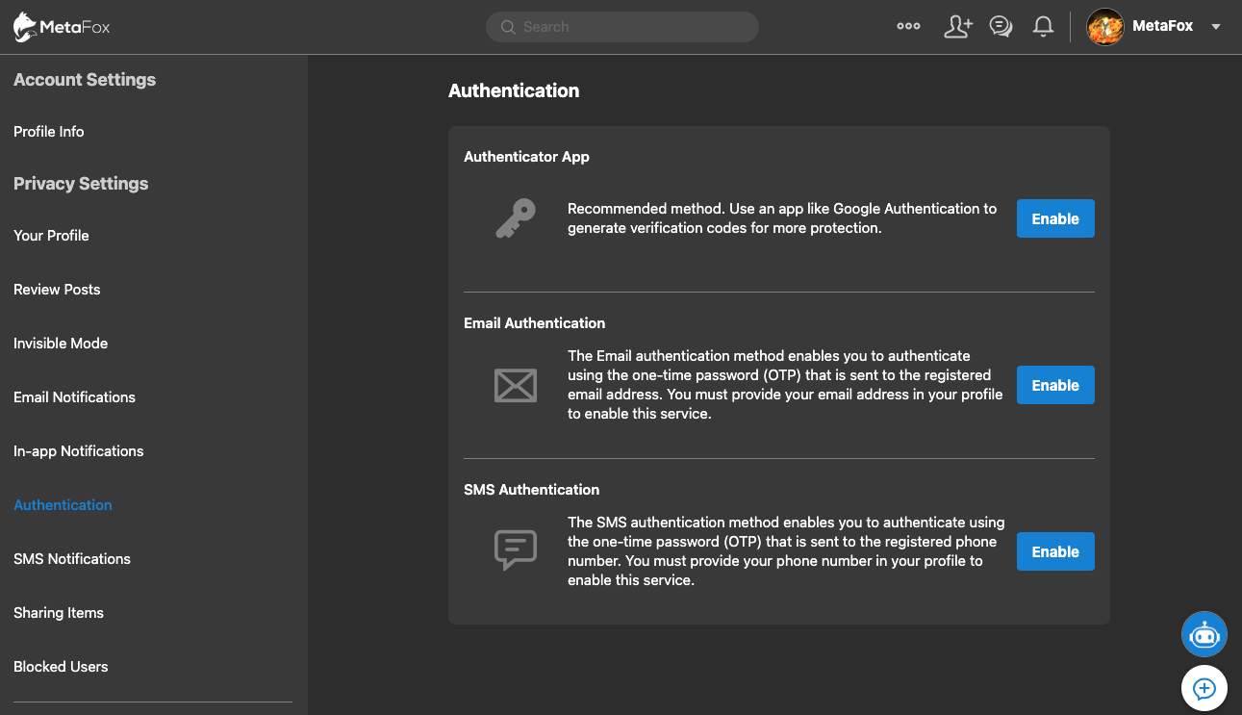Click the Email OTP description paragraph
This screenshot has width=1242, height=715.
785,385
